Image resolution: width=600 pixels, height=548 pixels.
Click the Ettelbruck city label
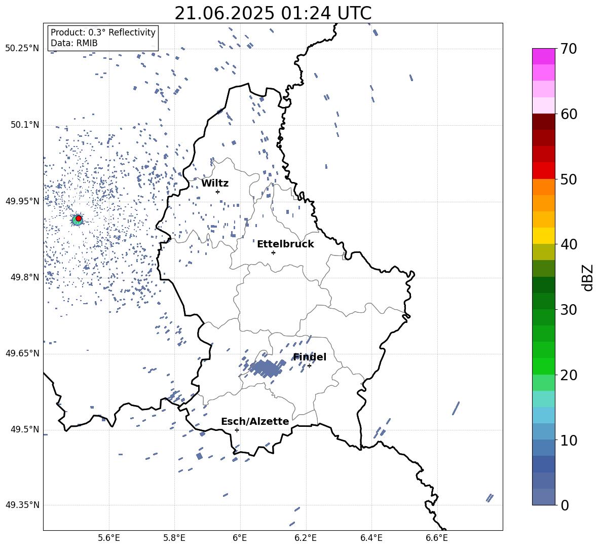point(285,244)
